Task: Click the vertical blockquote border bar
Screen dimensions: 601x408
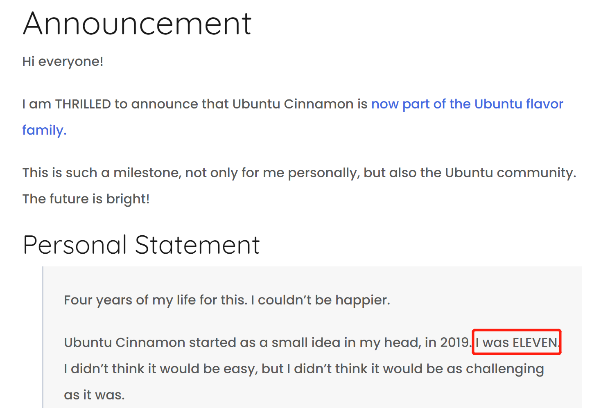Action: (43, 337)
